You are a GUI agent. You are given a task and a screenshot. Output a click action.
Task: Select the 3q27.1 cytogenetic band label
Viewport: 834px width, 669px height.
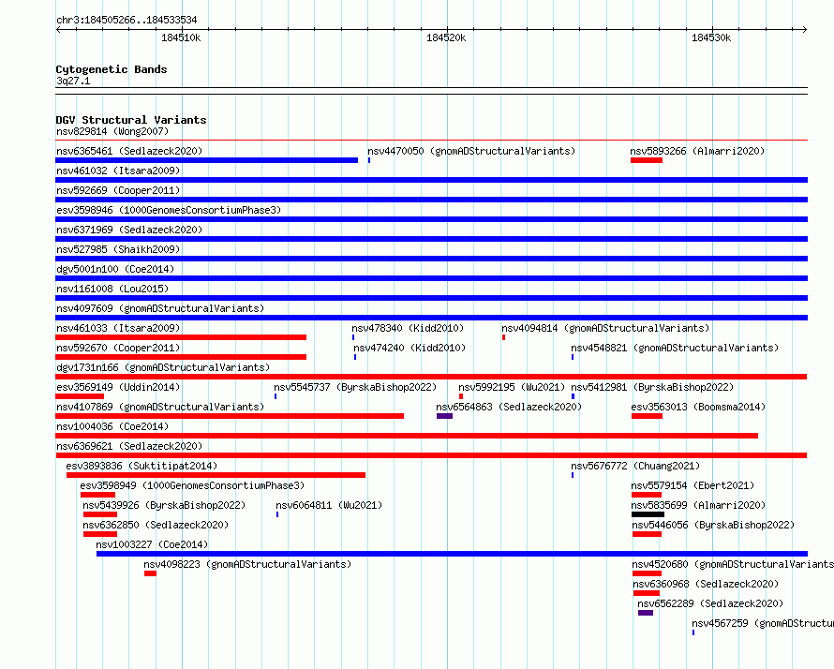[x=73, y=81]
